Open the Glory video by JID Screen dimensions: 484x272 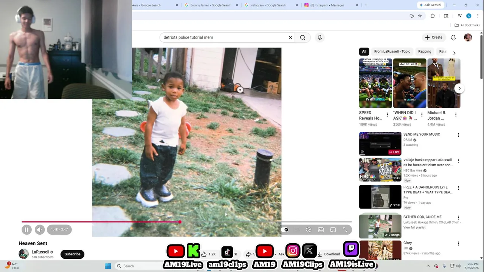(380, 250)
